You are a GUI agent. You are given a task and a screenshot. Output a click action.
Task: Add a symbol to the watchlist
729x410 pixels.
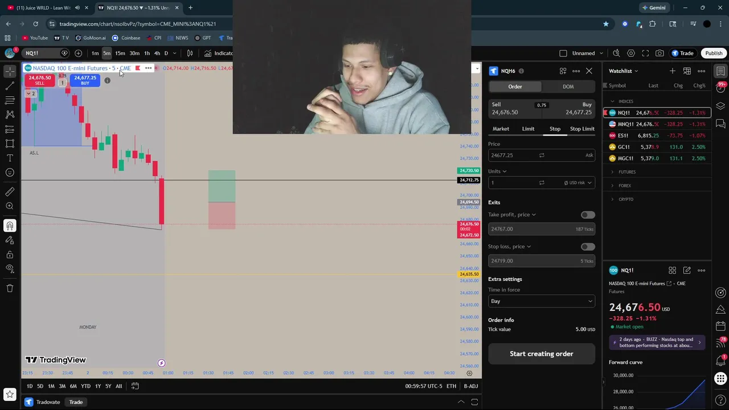(673, 71)
